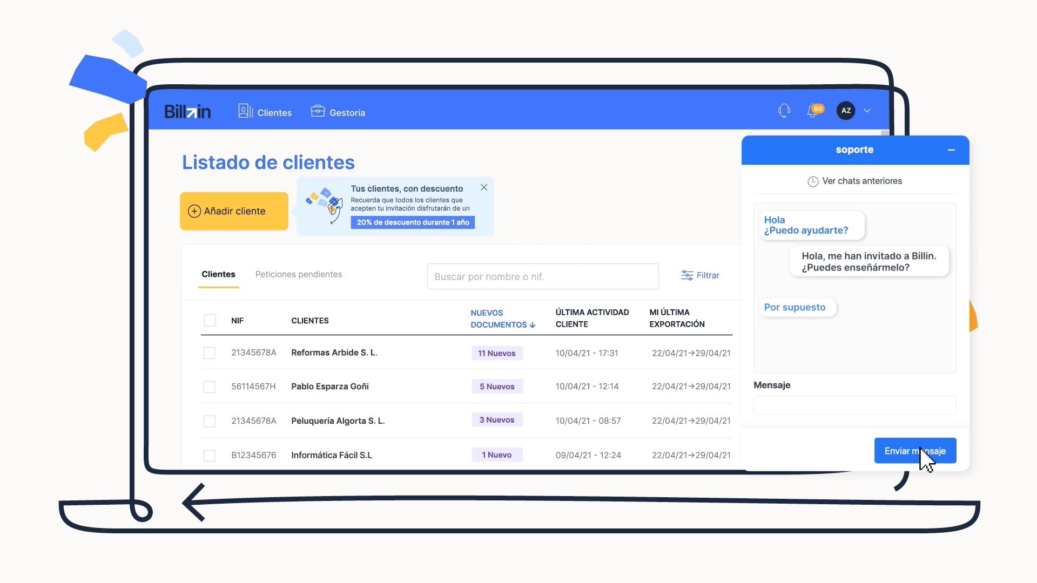Image resolution: width=1037 pixels, height=583 pixels.
Task: Click the Clientes contacts icon in header
Action: 245,111
